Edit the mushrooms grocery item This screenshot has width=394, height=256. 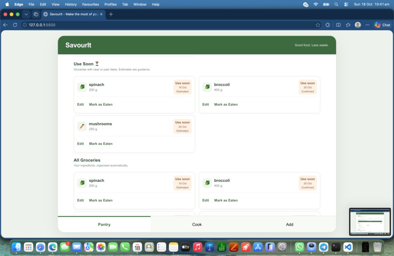[x=80, y=144]
